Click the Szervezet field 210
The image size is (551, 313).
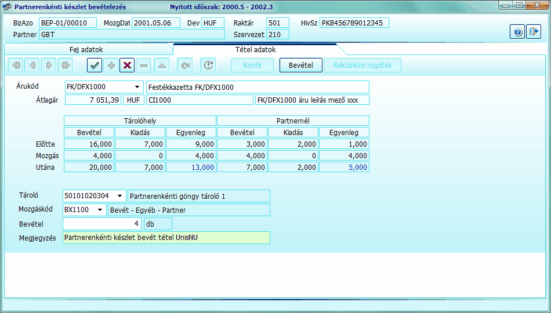(278, 34)
